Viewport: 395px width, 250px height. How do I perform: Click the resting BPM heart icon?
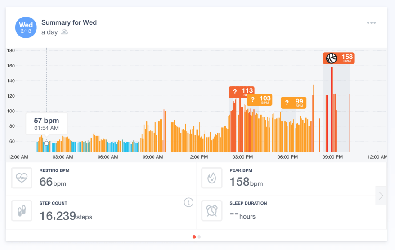[x=22, y=178]
